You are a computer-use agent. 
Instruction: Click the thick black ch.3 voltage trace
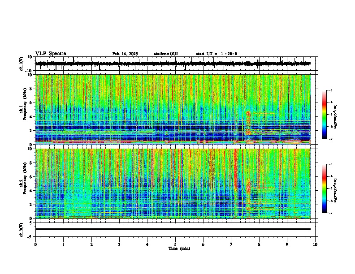pos(173,229)
